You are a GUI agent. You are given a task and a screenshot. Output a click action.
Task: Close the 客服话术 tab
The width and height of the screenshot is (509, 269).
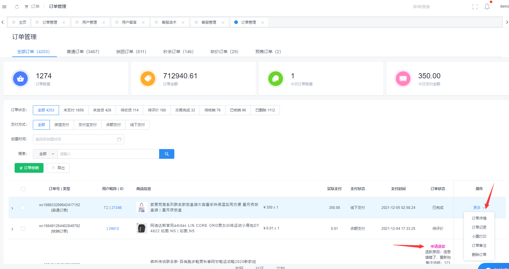183,22
